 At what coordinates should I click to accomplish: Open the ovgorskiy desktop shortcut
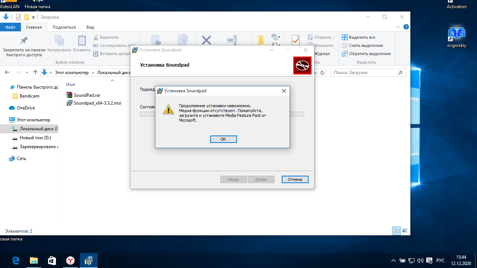tap(457, 37)
